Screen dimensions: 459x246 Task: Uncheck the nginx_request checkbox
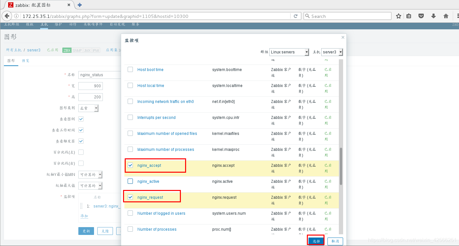tap(130, 197)
